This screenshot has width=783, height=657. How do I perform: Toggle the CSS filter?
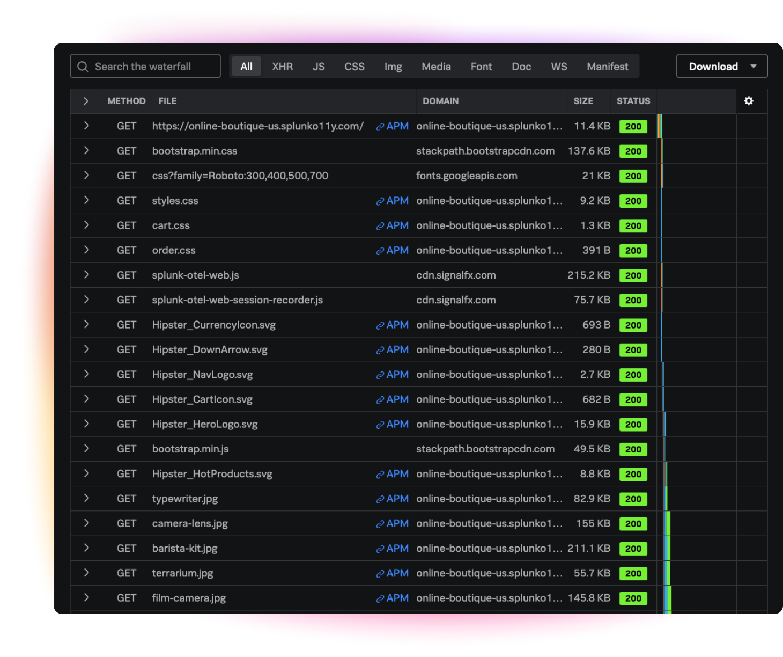(x=354, y=67)
